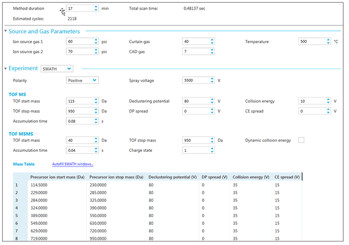Screen dimensions: 349x245
Task: Select row 1 in the Mass Table
Action: 17,185
